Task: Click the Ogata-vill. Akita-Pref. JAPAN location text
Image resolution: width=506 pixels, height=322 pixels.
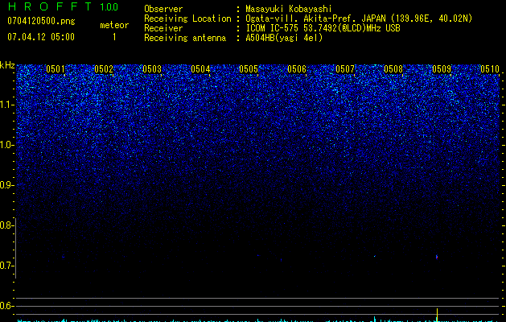Action: click(x=359, y=19)
